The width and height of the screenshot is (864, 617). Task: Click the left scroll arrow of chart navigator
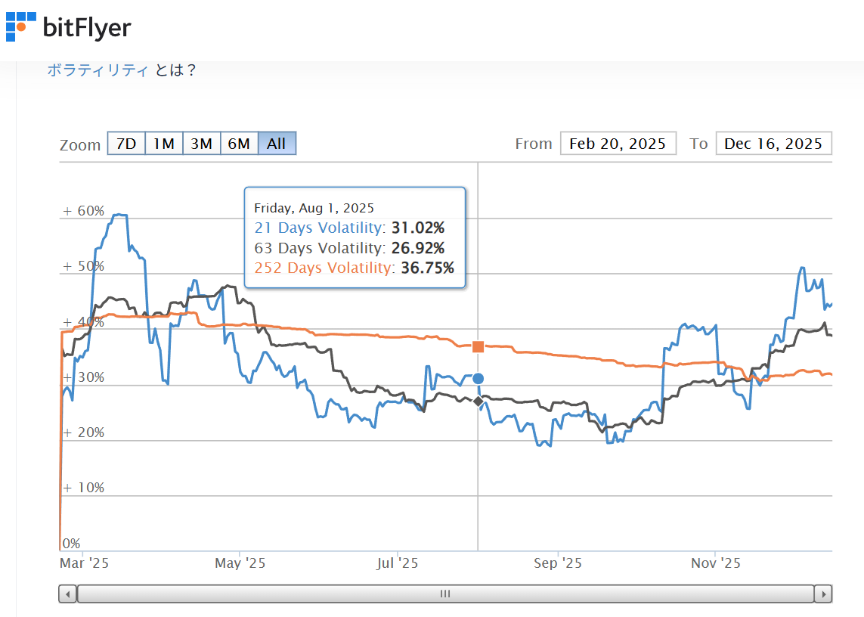point(68,594)
